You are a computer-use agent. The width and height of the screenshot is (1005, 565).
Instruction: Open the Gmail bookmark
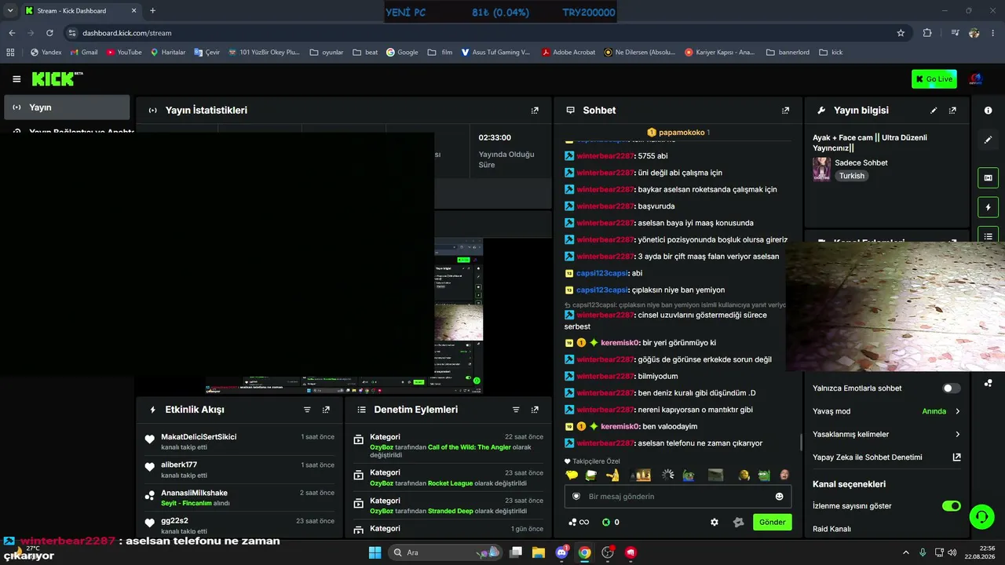coord(84,53)
